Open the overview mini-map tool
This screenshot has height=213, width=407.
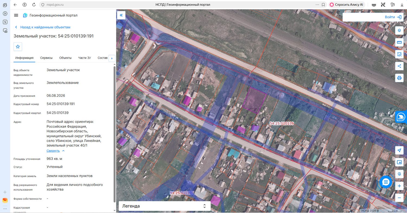pos(399,162)
